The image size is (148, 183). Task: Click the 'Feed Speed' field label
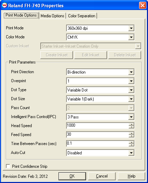pos(21,135)
